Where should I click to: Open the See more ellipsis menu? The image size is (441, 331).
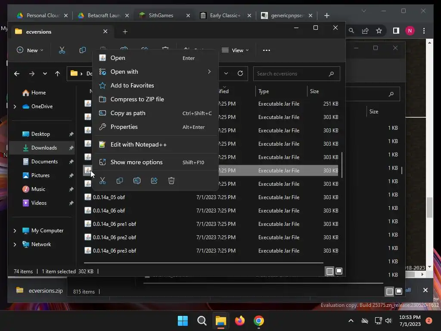coord(266,50)
